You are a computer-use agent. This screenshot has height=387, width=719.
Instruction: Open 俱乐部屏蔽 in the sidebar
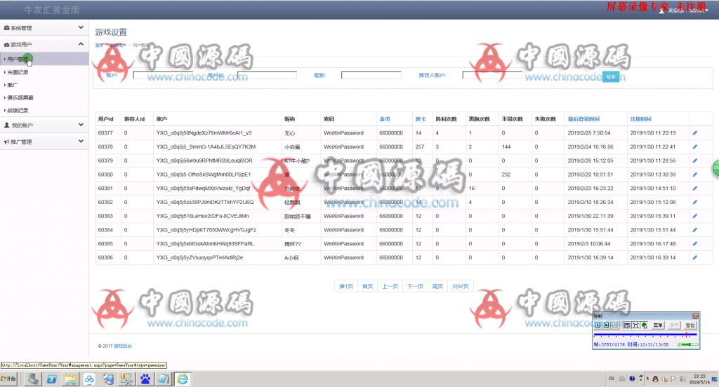point(20,97)
